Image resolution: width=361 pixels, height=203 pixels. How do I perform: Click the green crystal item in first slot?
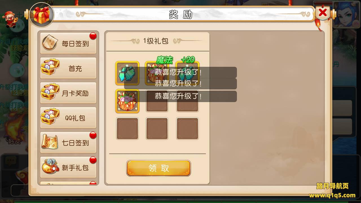(x=127, y=73)
